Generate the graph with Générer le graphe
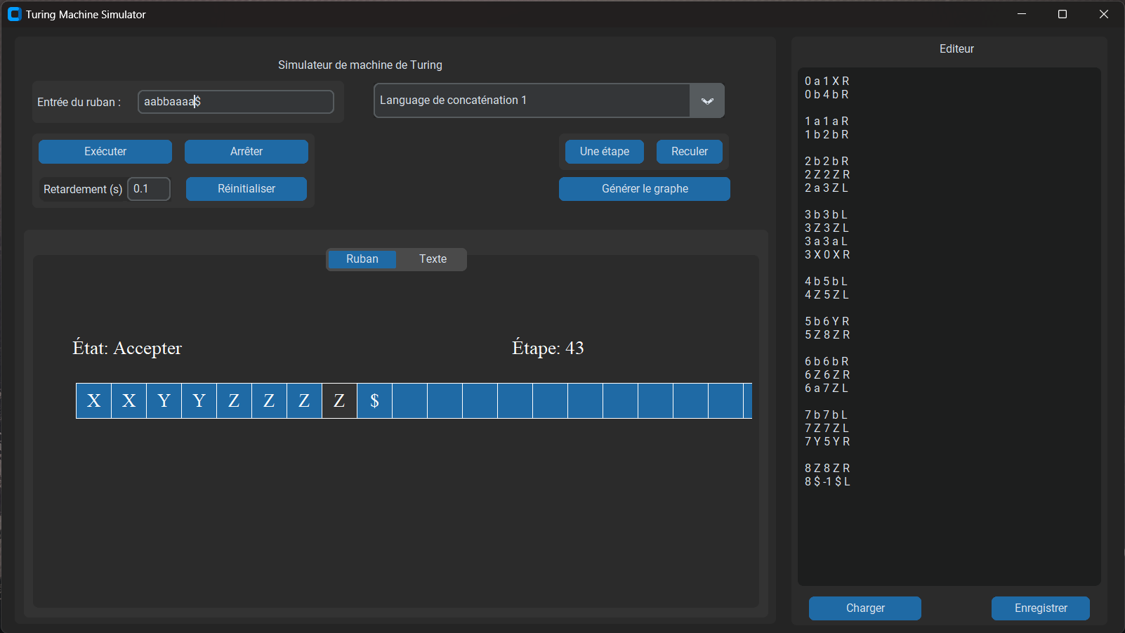The height and width of the screenshot is (633, 1125). (645, 189)
